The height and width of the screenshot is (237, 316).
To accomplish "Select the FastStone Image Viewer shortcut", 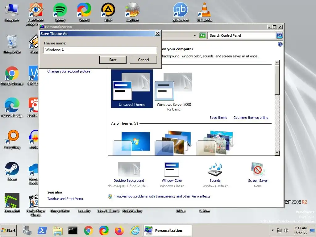I will [36, 14].
